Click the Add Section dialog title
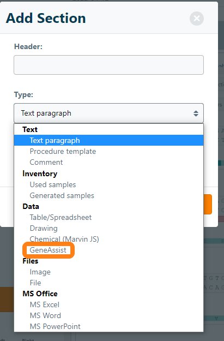 pyautogui.click(x=46, y=18)
